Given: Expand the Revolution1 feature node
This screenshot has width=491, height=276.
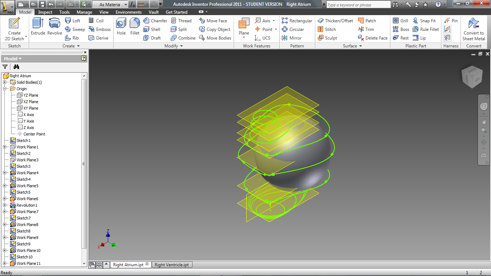Looking at the screenshot, I should (x=5, y=205).
